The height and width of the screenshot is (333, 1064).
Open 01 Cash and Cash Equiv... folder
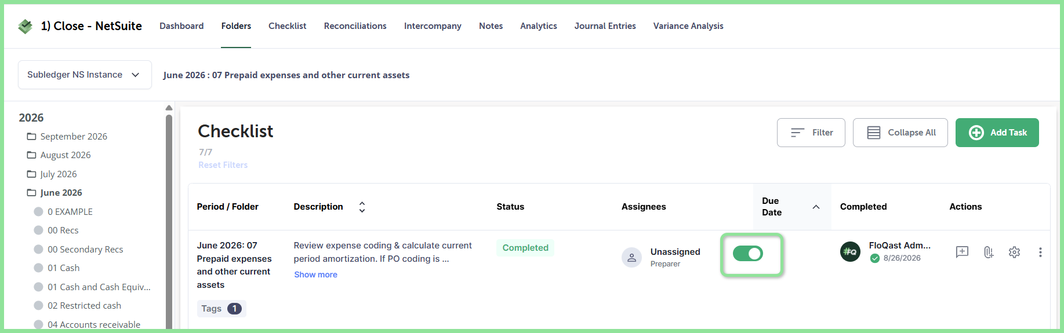pos(99,287)
